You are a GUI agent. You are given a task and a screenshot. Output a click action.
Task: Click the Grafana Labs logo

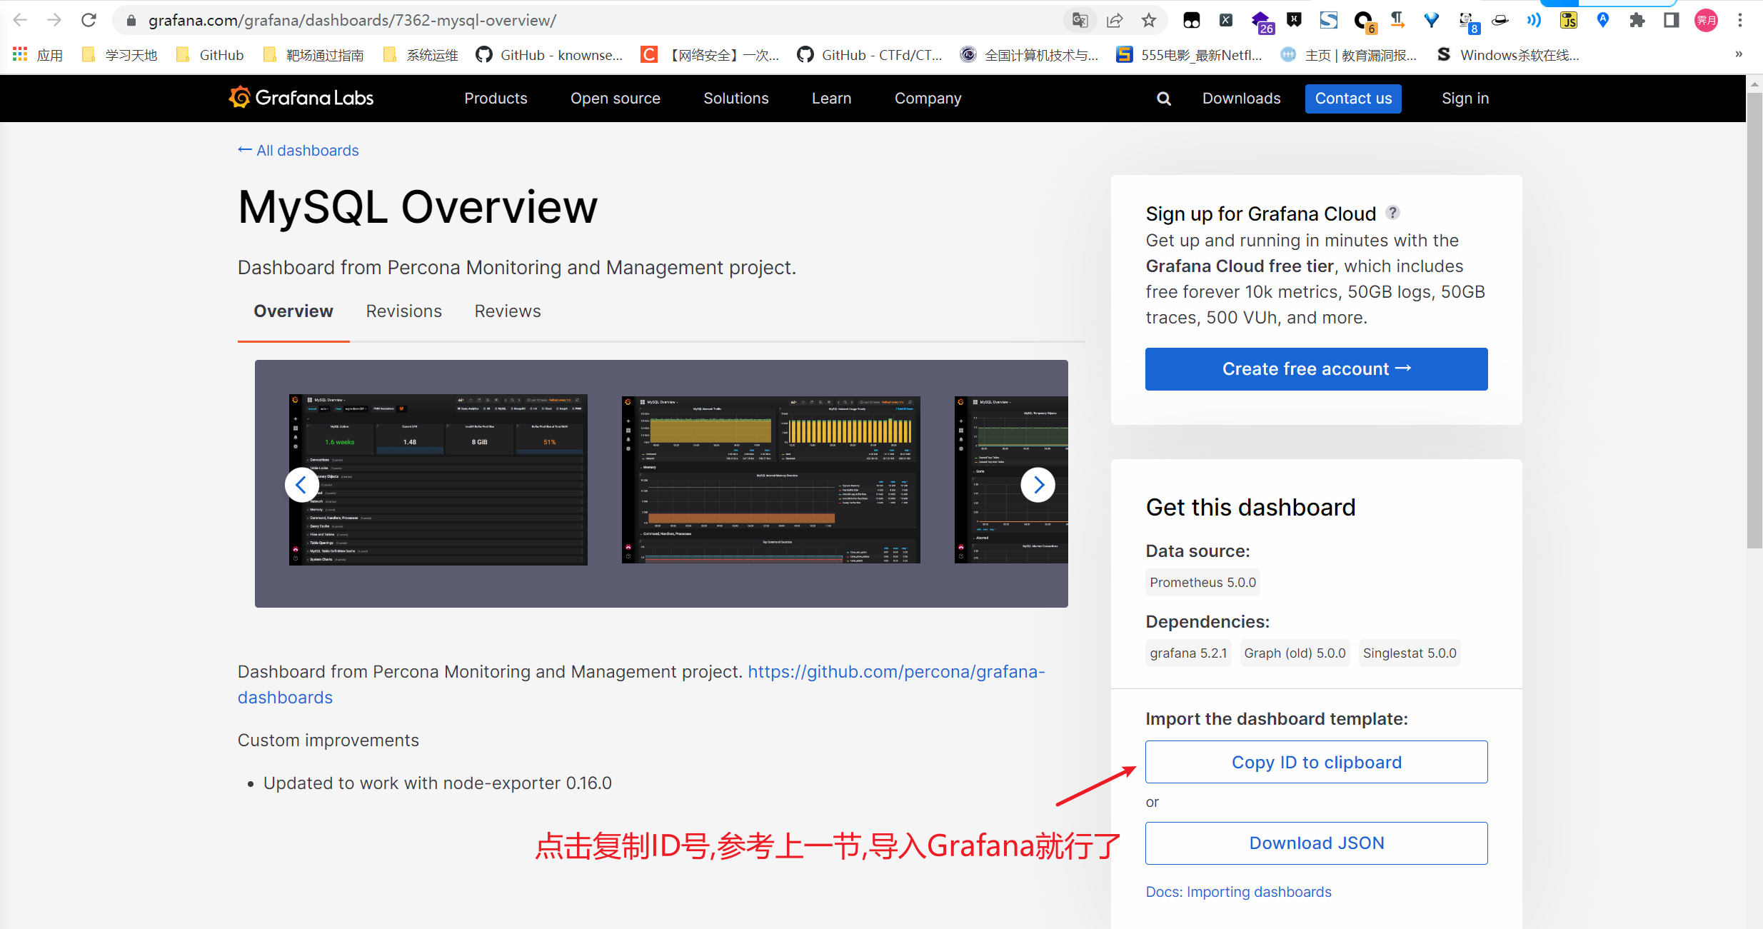(x=301, y=98)
